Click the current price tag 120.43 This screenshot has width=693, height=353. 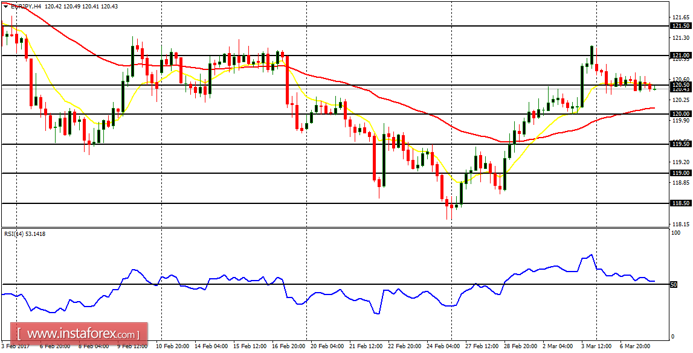pos(680,89)
